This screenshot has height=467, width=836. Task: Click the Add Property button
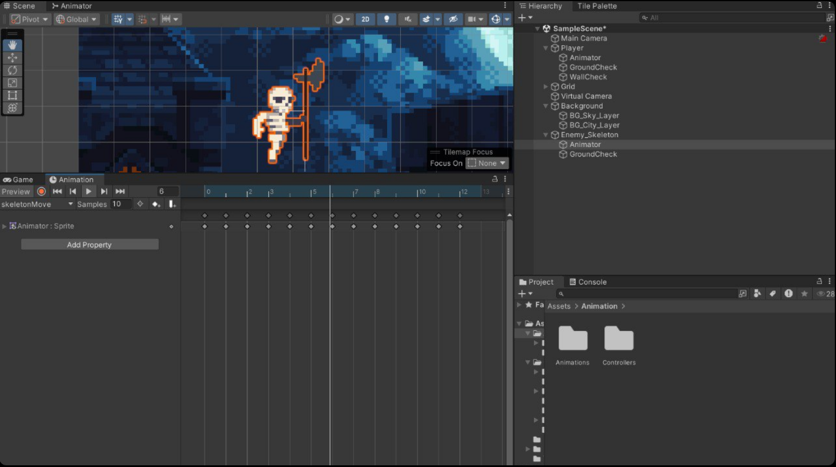pos(89,245)
